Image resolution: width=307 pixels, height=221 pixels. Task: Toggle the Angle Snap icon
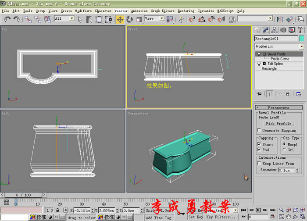[x=202, y=19]
